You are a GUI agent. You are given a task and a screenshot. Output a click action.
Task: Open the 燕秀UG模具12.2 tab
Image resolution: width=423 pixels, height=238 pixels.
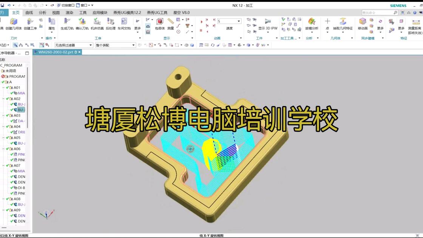127,12
